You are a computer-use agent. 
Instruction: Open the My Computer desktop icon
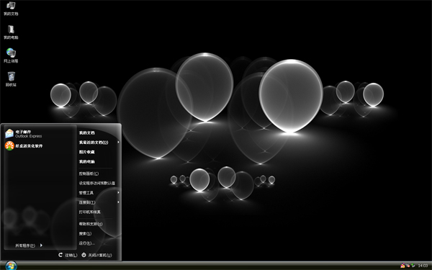point(11,32)
